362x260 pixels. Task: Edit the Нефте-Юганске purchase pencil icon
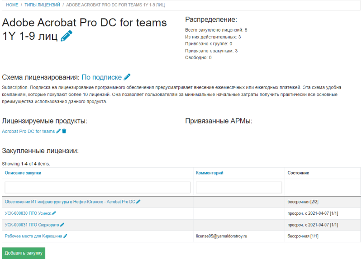tap(138, 202)
